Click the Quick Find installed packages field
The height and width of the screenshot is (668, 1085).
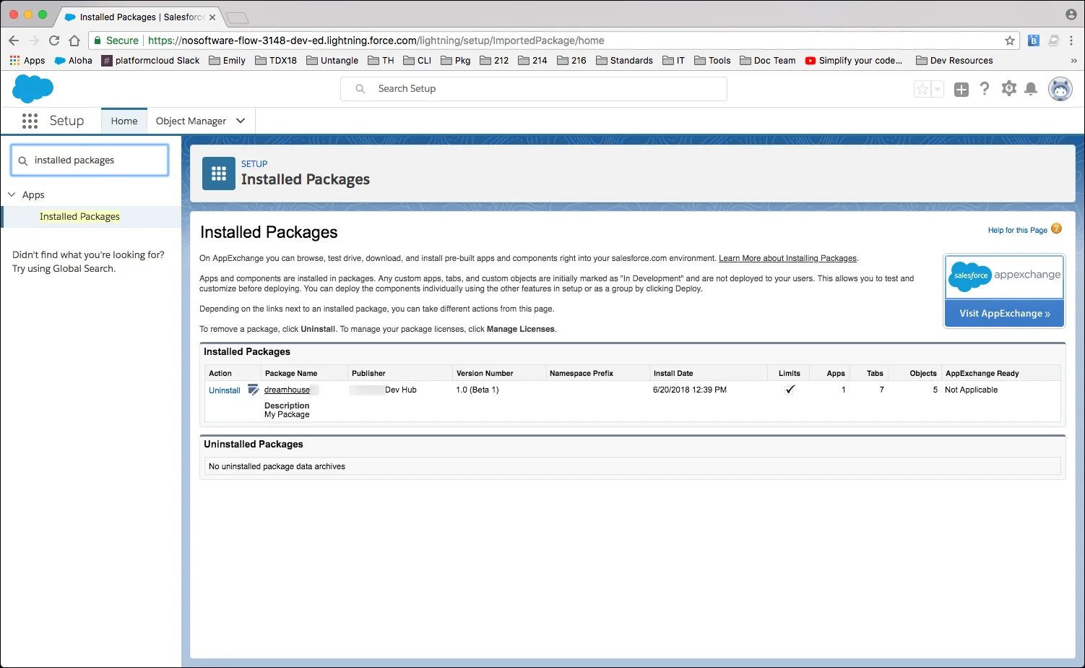click(x=90, y=160)
